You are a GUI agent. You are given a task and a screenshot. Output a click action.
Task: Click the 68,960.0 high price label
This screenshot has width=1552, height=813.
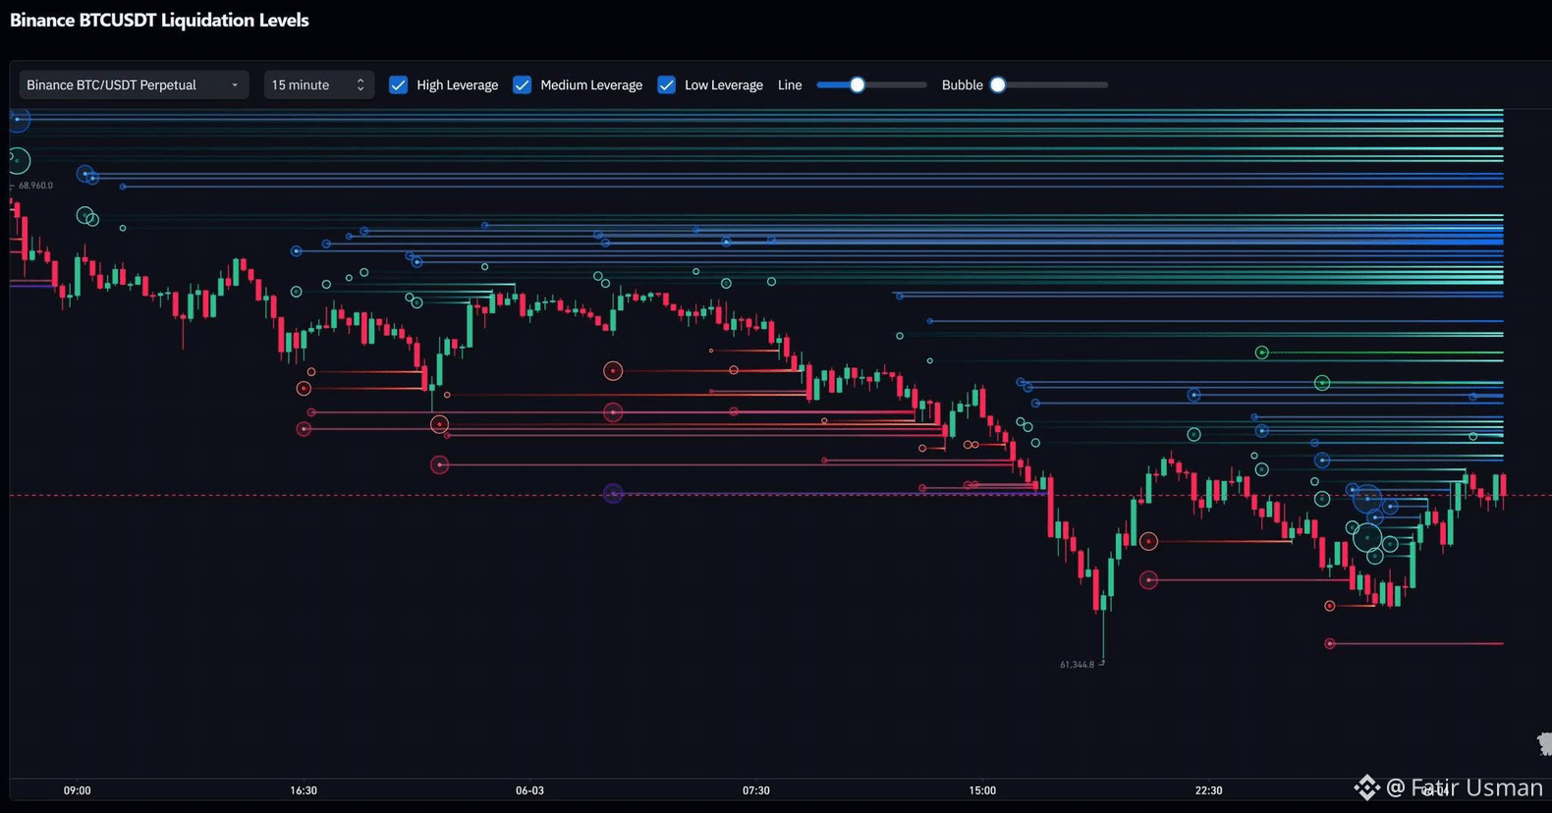[x=36, y=186]
